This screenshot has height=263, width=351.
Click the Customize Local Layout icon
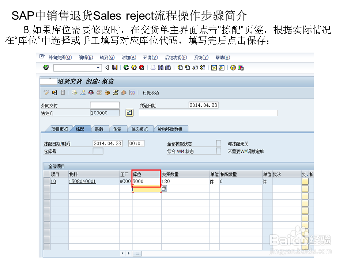pyautogui.click(x=241, y=68)
